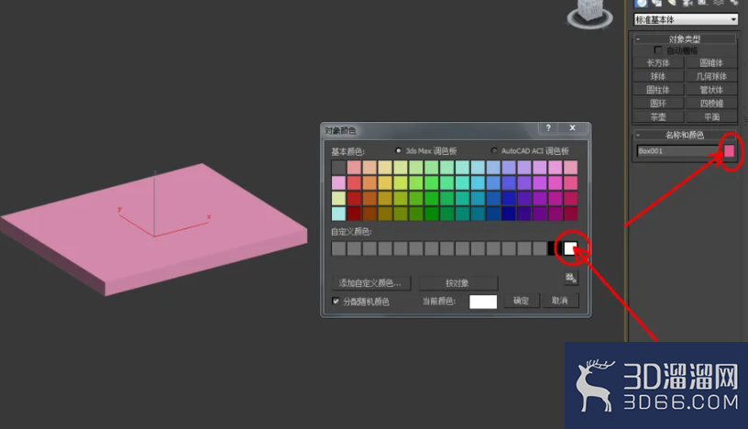
Task: Close the 对象颜色 dialog with X
Action: click(572, 128)
